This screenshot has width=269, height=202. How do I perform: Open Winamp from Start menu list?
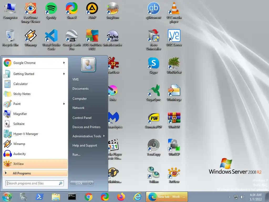(x=35, y=144)
